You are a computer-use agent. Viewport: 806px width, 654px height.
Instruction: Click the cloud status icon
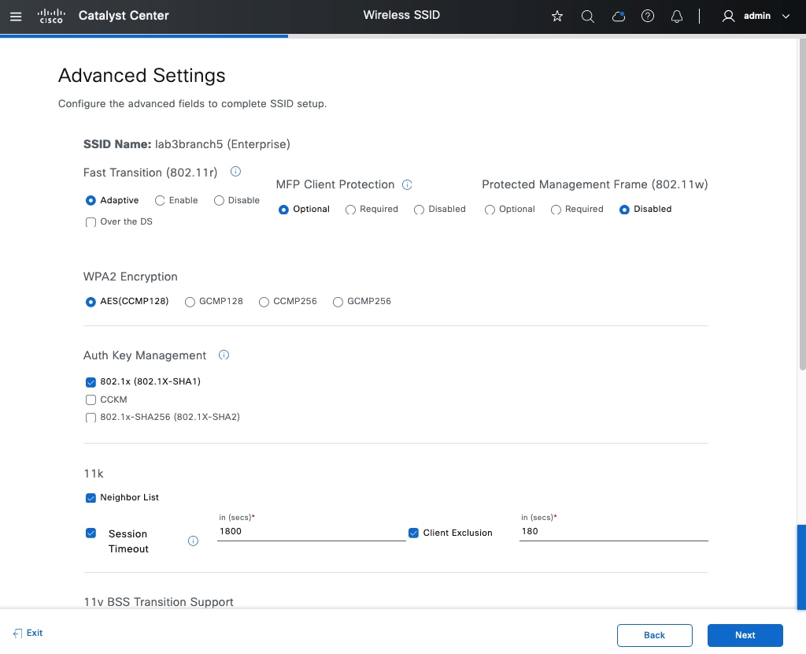click(x=619, y=16)
